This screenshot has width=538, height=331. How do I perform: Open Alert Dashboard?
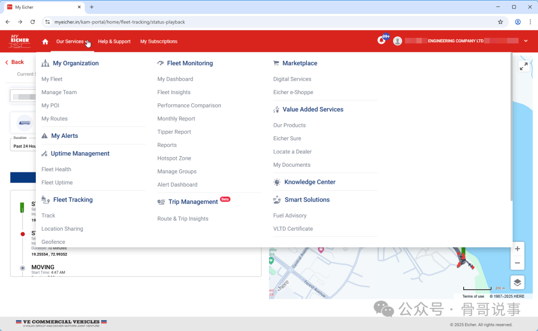(x=177, y=185)
